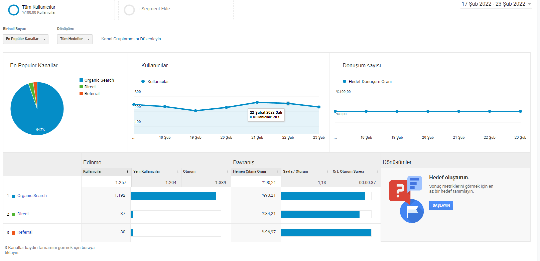Click sort arrow in Hemen Çıkma Oranı column
Viewport: 540px width, 261px height.
click(x=277, y=172)
